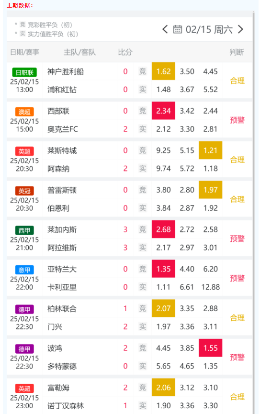Open 合理 judgment for 柏林联合 match

(x=237, y=317)
